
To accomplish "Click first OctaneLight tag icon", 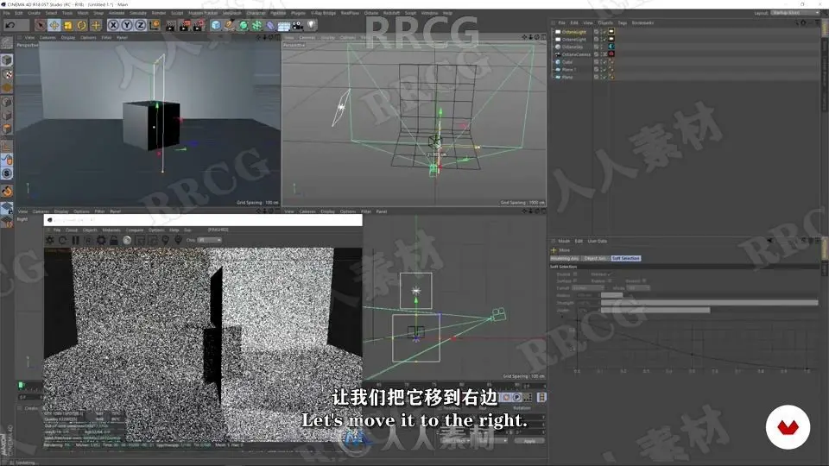I will (611, 32).
